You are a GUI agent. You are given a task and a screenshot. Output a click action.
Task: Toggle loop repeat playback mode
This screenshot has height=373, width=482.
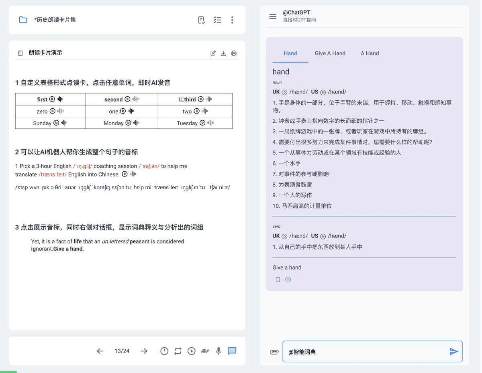point(178,351)
